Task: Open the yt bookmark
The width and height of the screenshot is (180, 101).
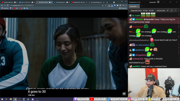Action: click(x=21, y=8)
